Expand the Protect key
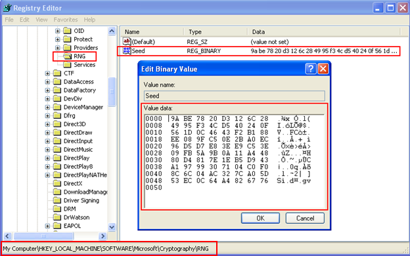 pos(58,39)
